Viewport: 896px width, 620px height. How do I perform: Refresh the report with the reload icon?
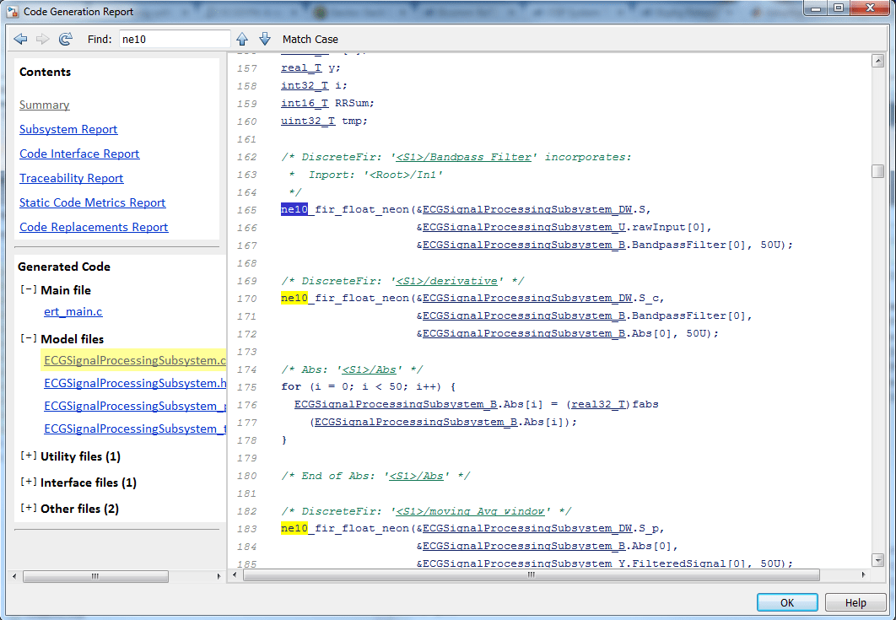[65, 39]
